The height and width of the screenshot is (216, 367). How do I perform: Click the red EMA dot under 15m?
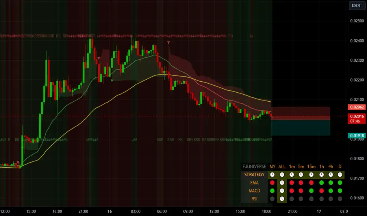click(311, 183)
